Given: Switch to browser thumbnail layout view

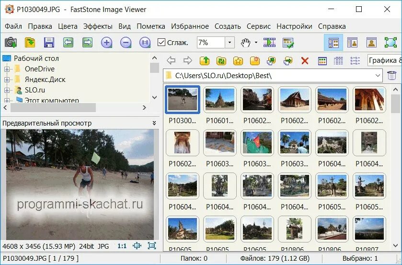Looking at the screenshot, I should tap(333, 43).
